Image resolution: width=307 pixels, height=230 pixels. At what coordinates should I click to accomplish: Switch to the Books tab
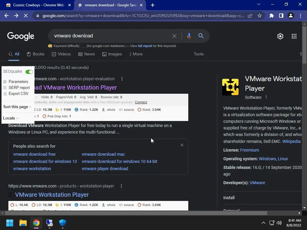coord(36,54)
